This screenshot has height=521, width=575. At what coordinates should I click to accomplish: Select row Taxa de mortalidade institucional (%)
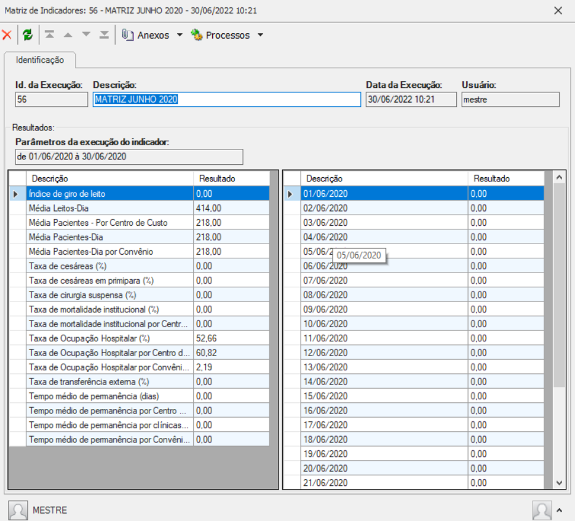click(x=140, y=309)
